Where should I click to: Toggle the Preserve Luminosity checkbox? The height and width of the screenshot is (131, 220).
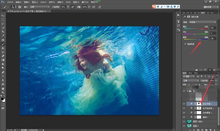(185, 44)
